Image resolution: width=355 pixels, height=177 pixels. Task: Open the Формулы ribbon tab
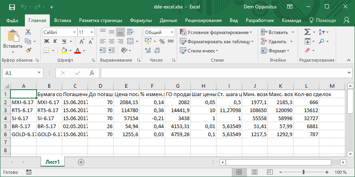pos(141,20)
